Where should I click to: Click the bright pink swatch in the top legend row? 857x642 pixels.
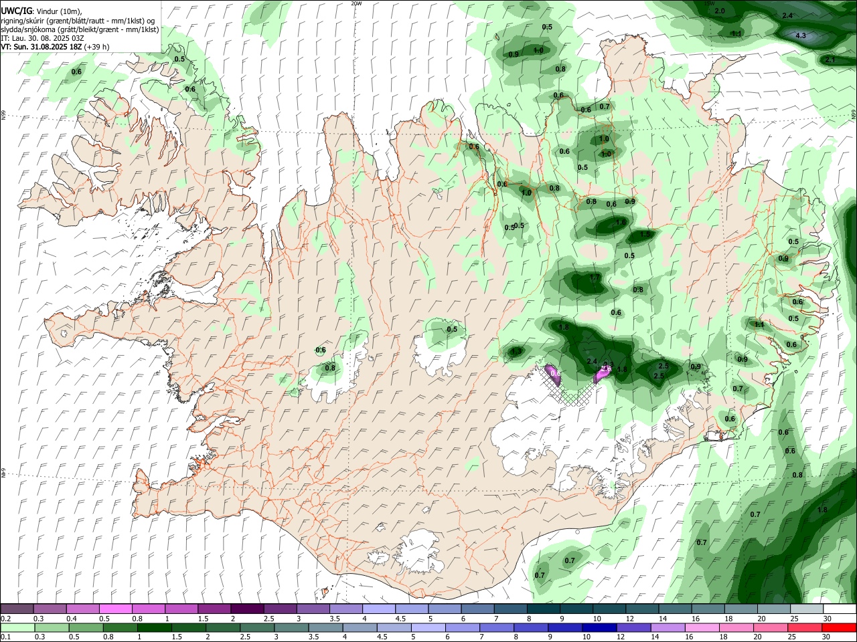coord(115,609)
